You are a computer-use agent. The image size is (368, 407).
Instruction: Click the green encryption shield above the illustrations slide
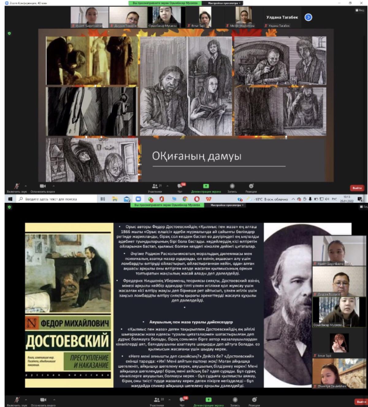pyautogui.click(x=9, y=33)
